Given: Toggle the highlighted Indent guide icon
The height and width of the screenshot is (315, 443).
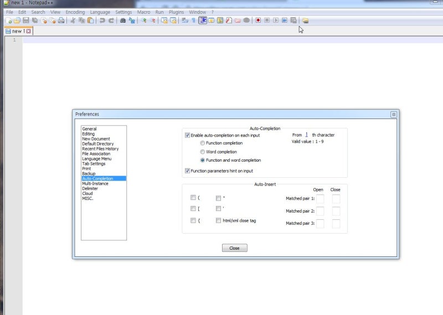Looking at the screenshot, I should point(203,20).
